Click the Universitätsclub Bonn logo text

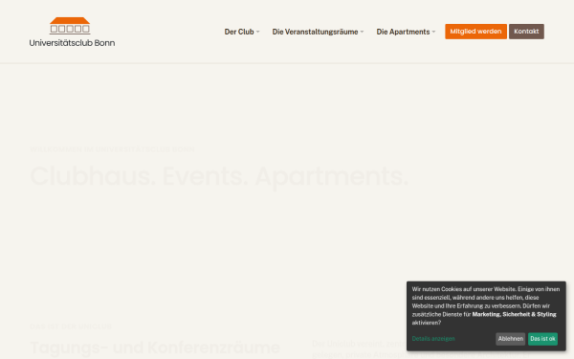(72, 43)
